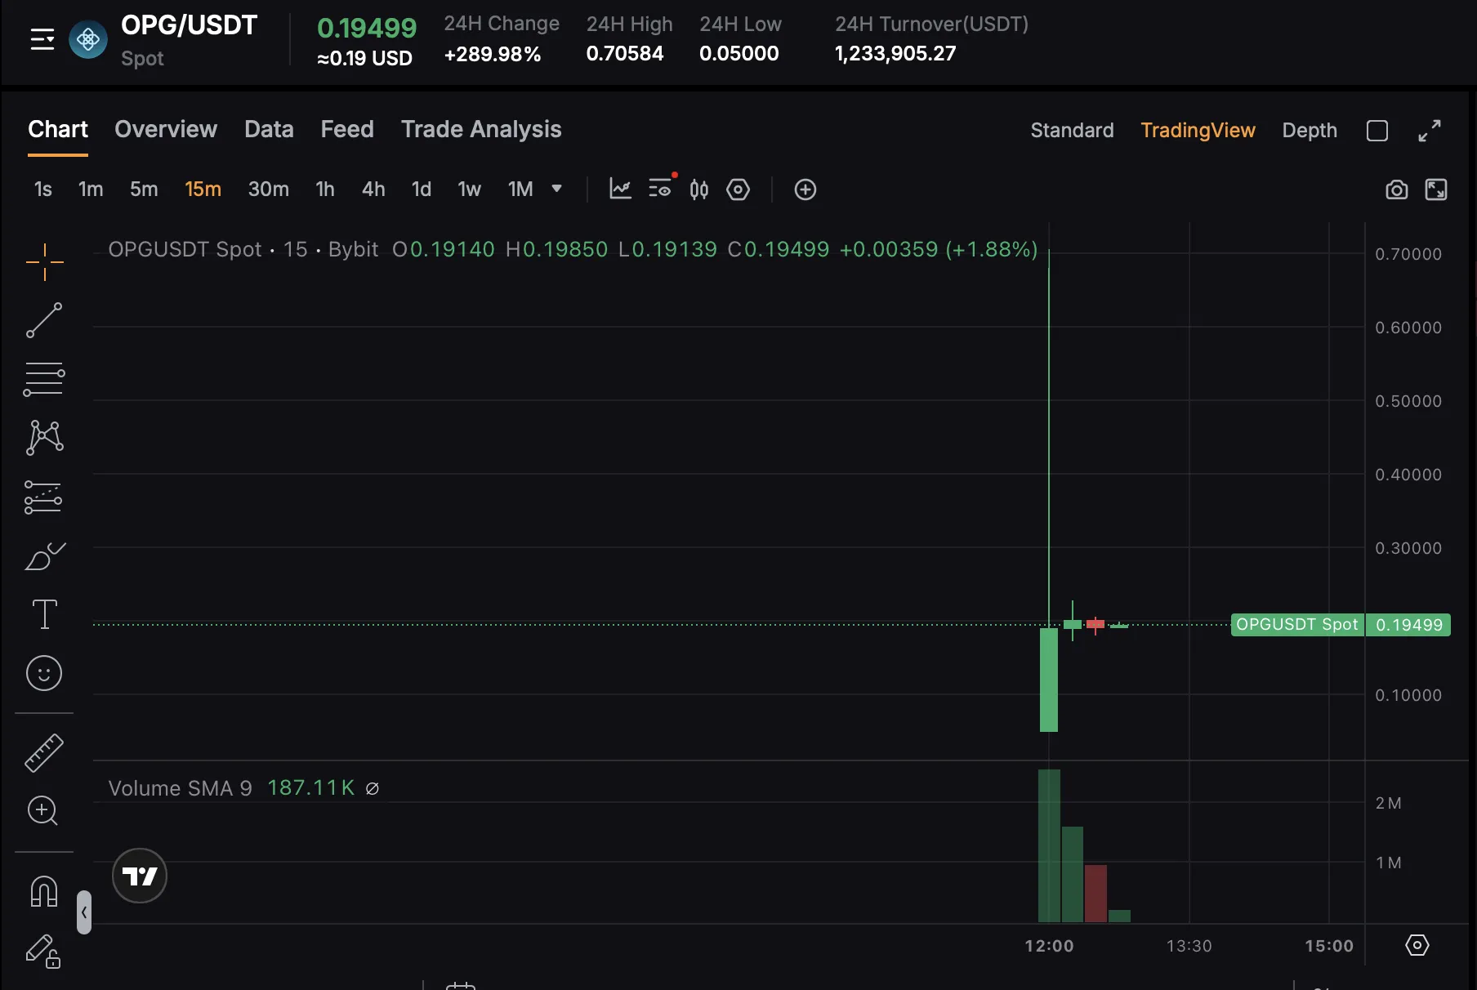Select the Brush drawing tool
Viewport: 1477px width, 990px height.
tap(44, 555)
